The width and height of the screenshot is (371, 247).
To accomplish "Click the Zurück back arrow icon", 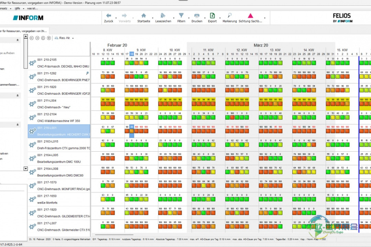I will tap(109, 16).
